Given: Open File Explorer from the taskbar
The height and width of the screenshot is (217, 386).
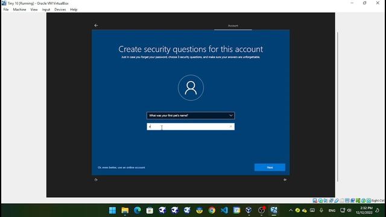Looking at the screenshot, I should coord(125,210).
